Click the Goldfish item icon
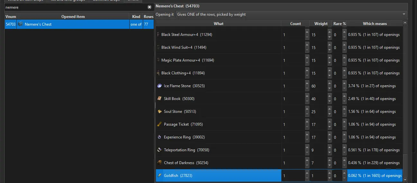The image size is (417, 183). tap(159, 175)
